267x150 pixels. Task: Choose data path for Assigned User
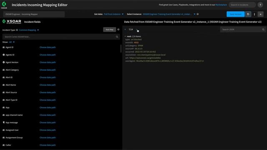coord(48,130)
